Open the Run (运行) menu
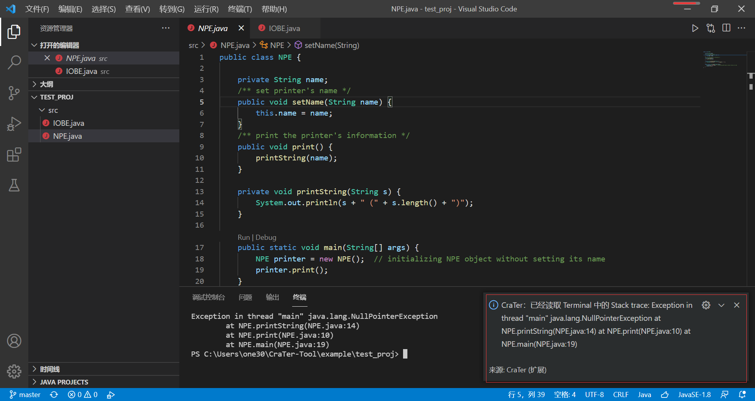 pos(206,9)
